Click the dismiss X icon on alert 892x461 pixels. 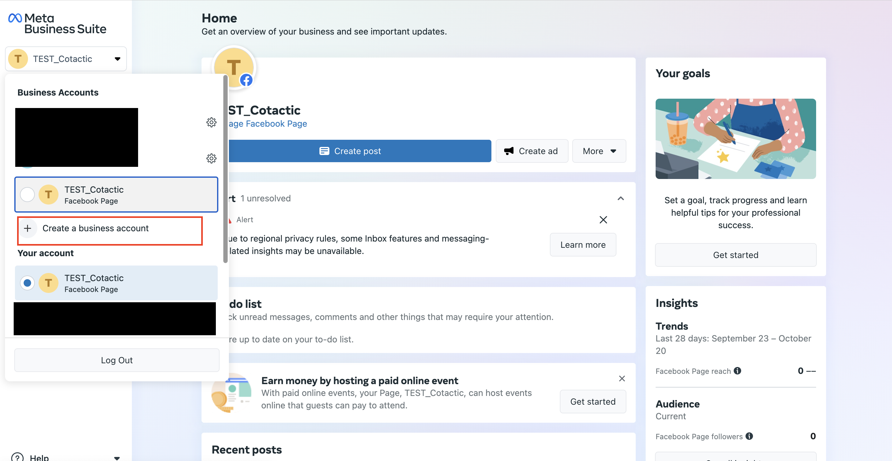tap(604, 220)
